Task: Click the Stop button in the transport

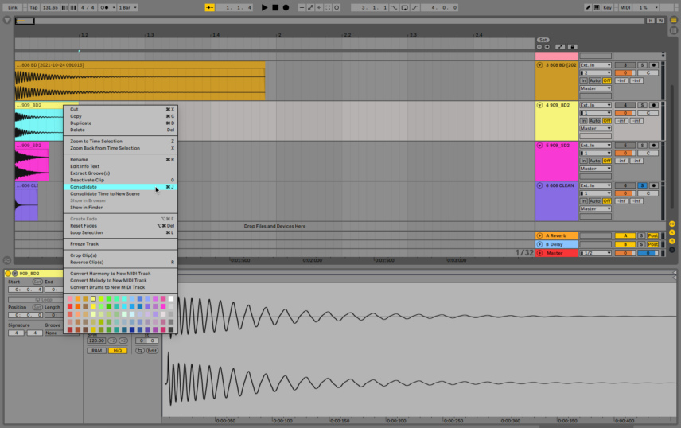Action: point(275,7)
